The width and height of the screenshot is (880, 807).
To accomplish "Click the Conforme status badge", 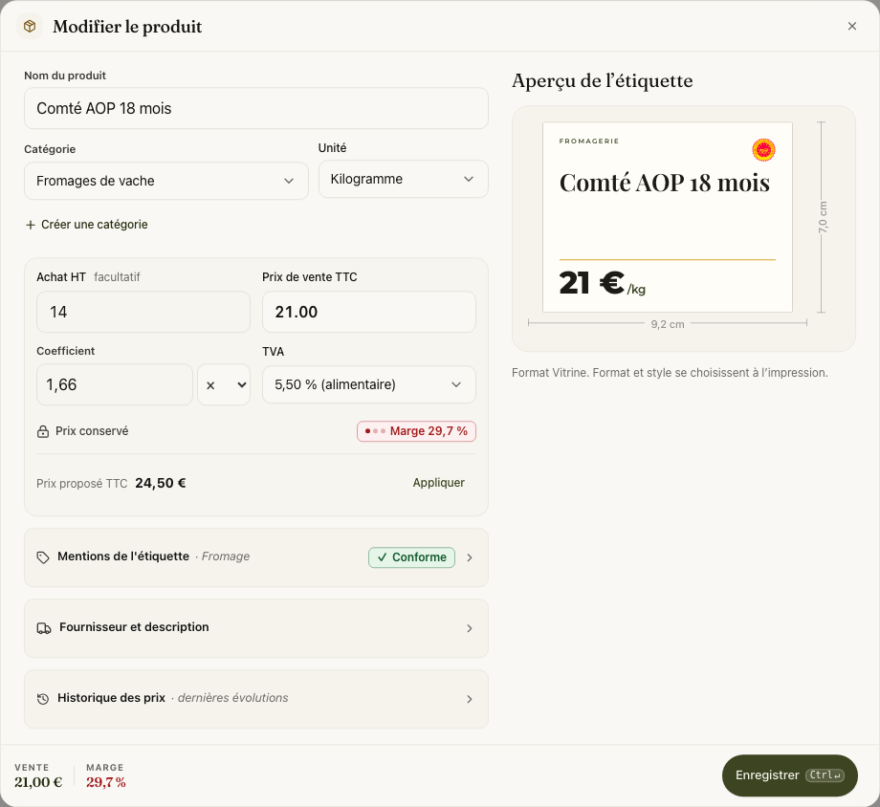I will (411, 557).
